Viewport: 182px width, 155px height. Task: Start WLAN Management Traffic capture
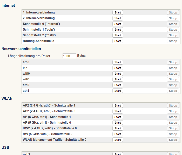point(118,140)
